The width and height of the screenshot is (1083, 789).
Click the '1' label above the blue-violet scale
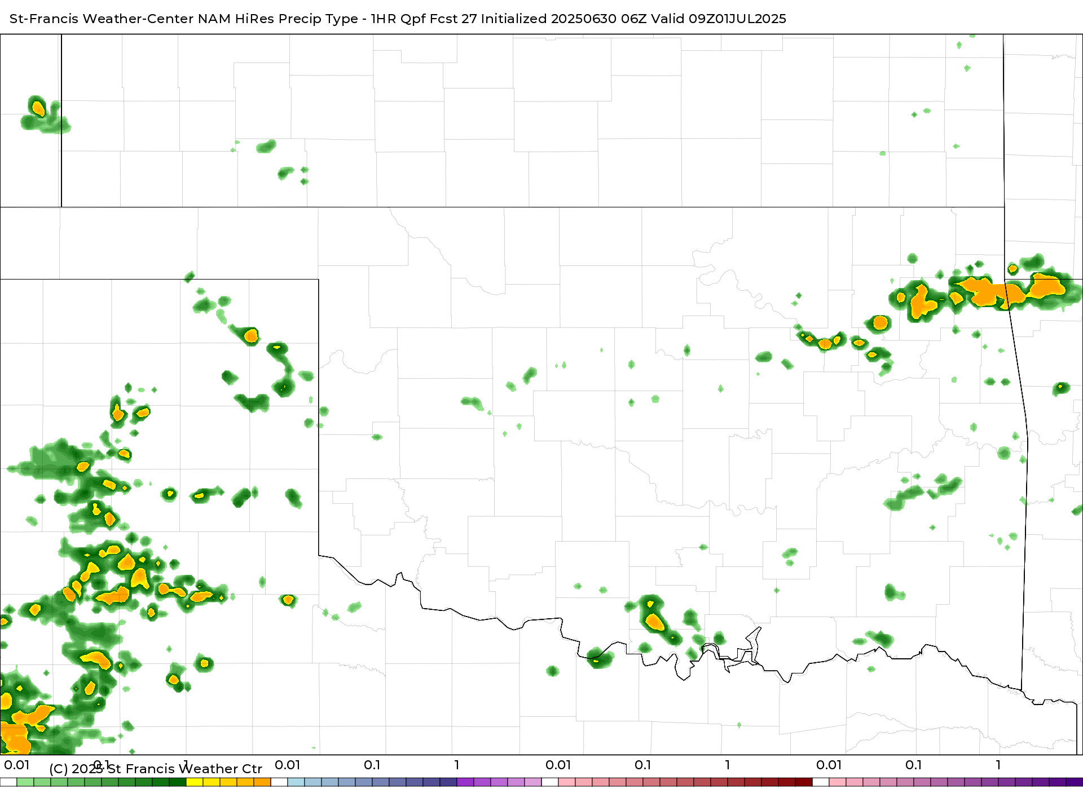[x=457, y=765]
